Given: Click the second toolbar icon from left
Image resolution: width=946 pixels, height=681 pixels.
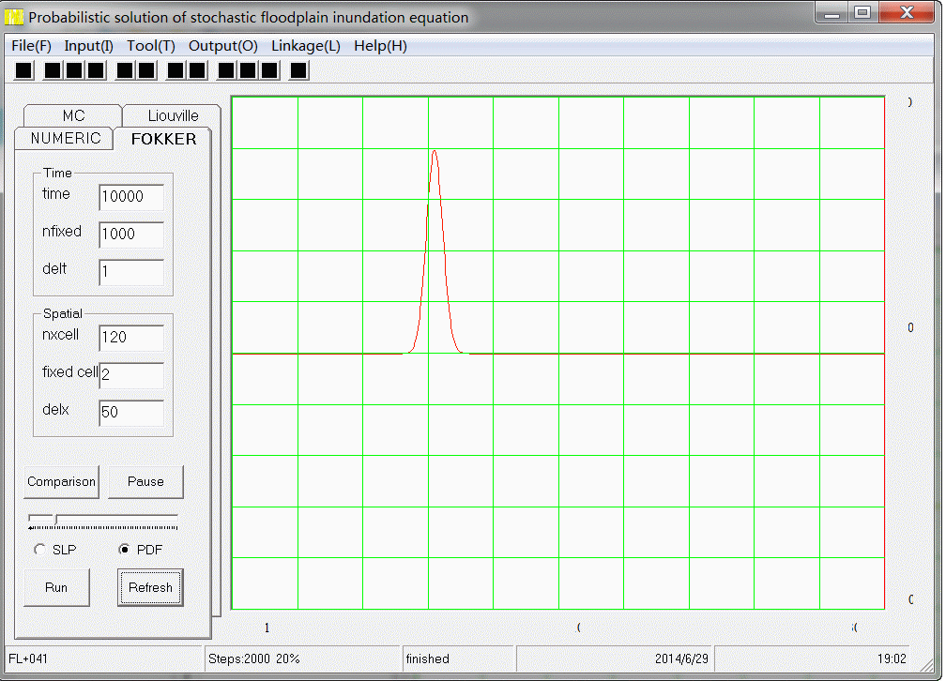Looking at the screenshot, I should pos(53,70).
